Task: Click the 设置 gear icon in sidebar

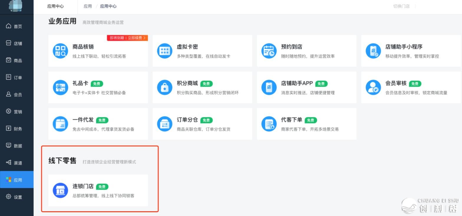Action: 9,197
